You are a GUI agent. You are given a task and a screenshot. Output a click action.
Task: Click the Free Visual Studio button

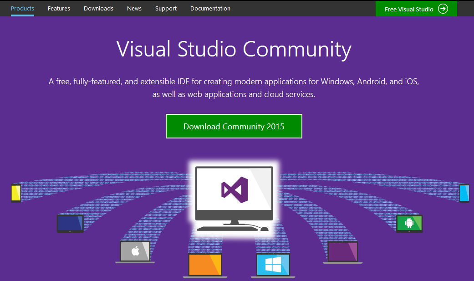(x=416, y=9)
